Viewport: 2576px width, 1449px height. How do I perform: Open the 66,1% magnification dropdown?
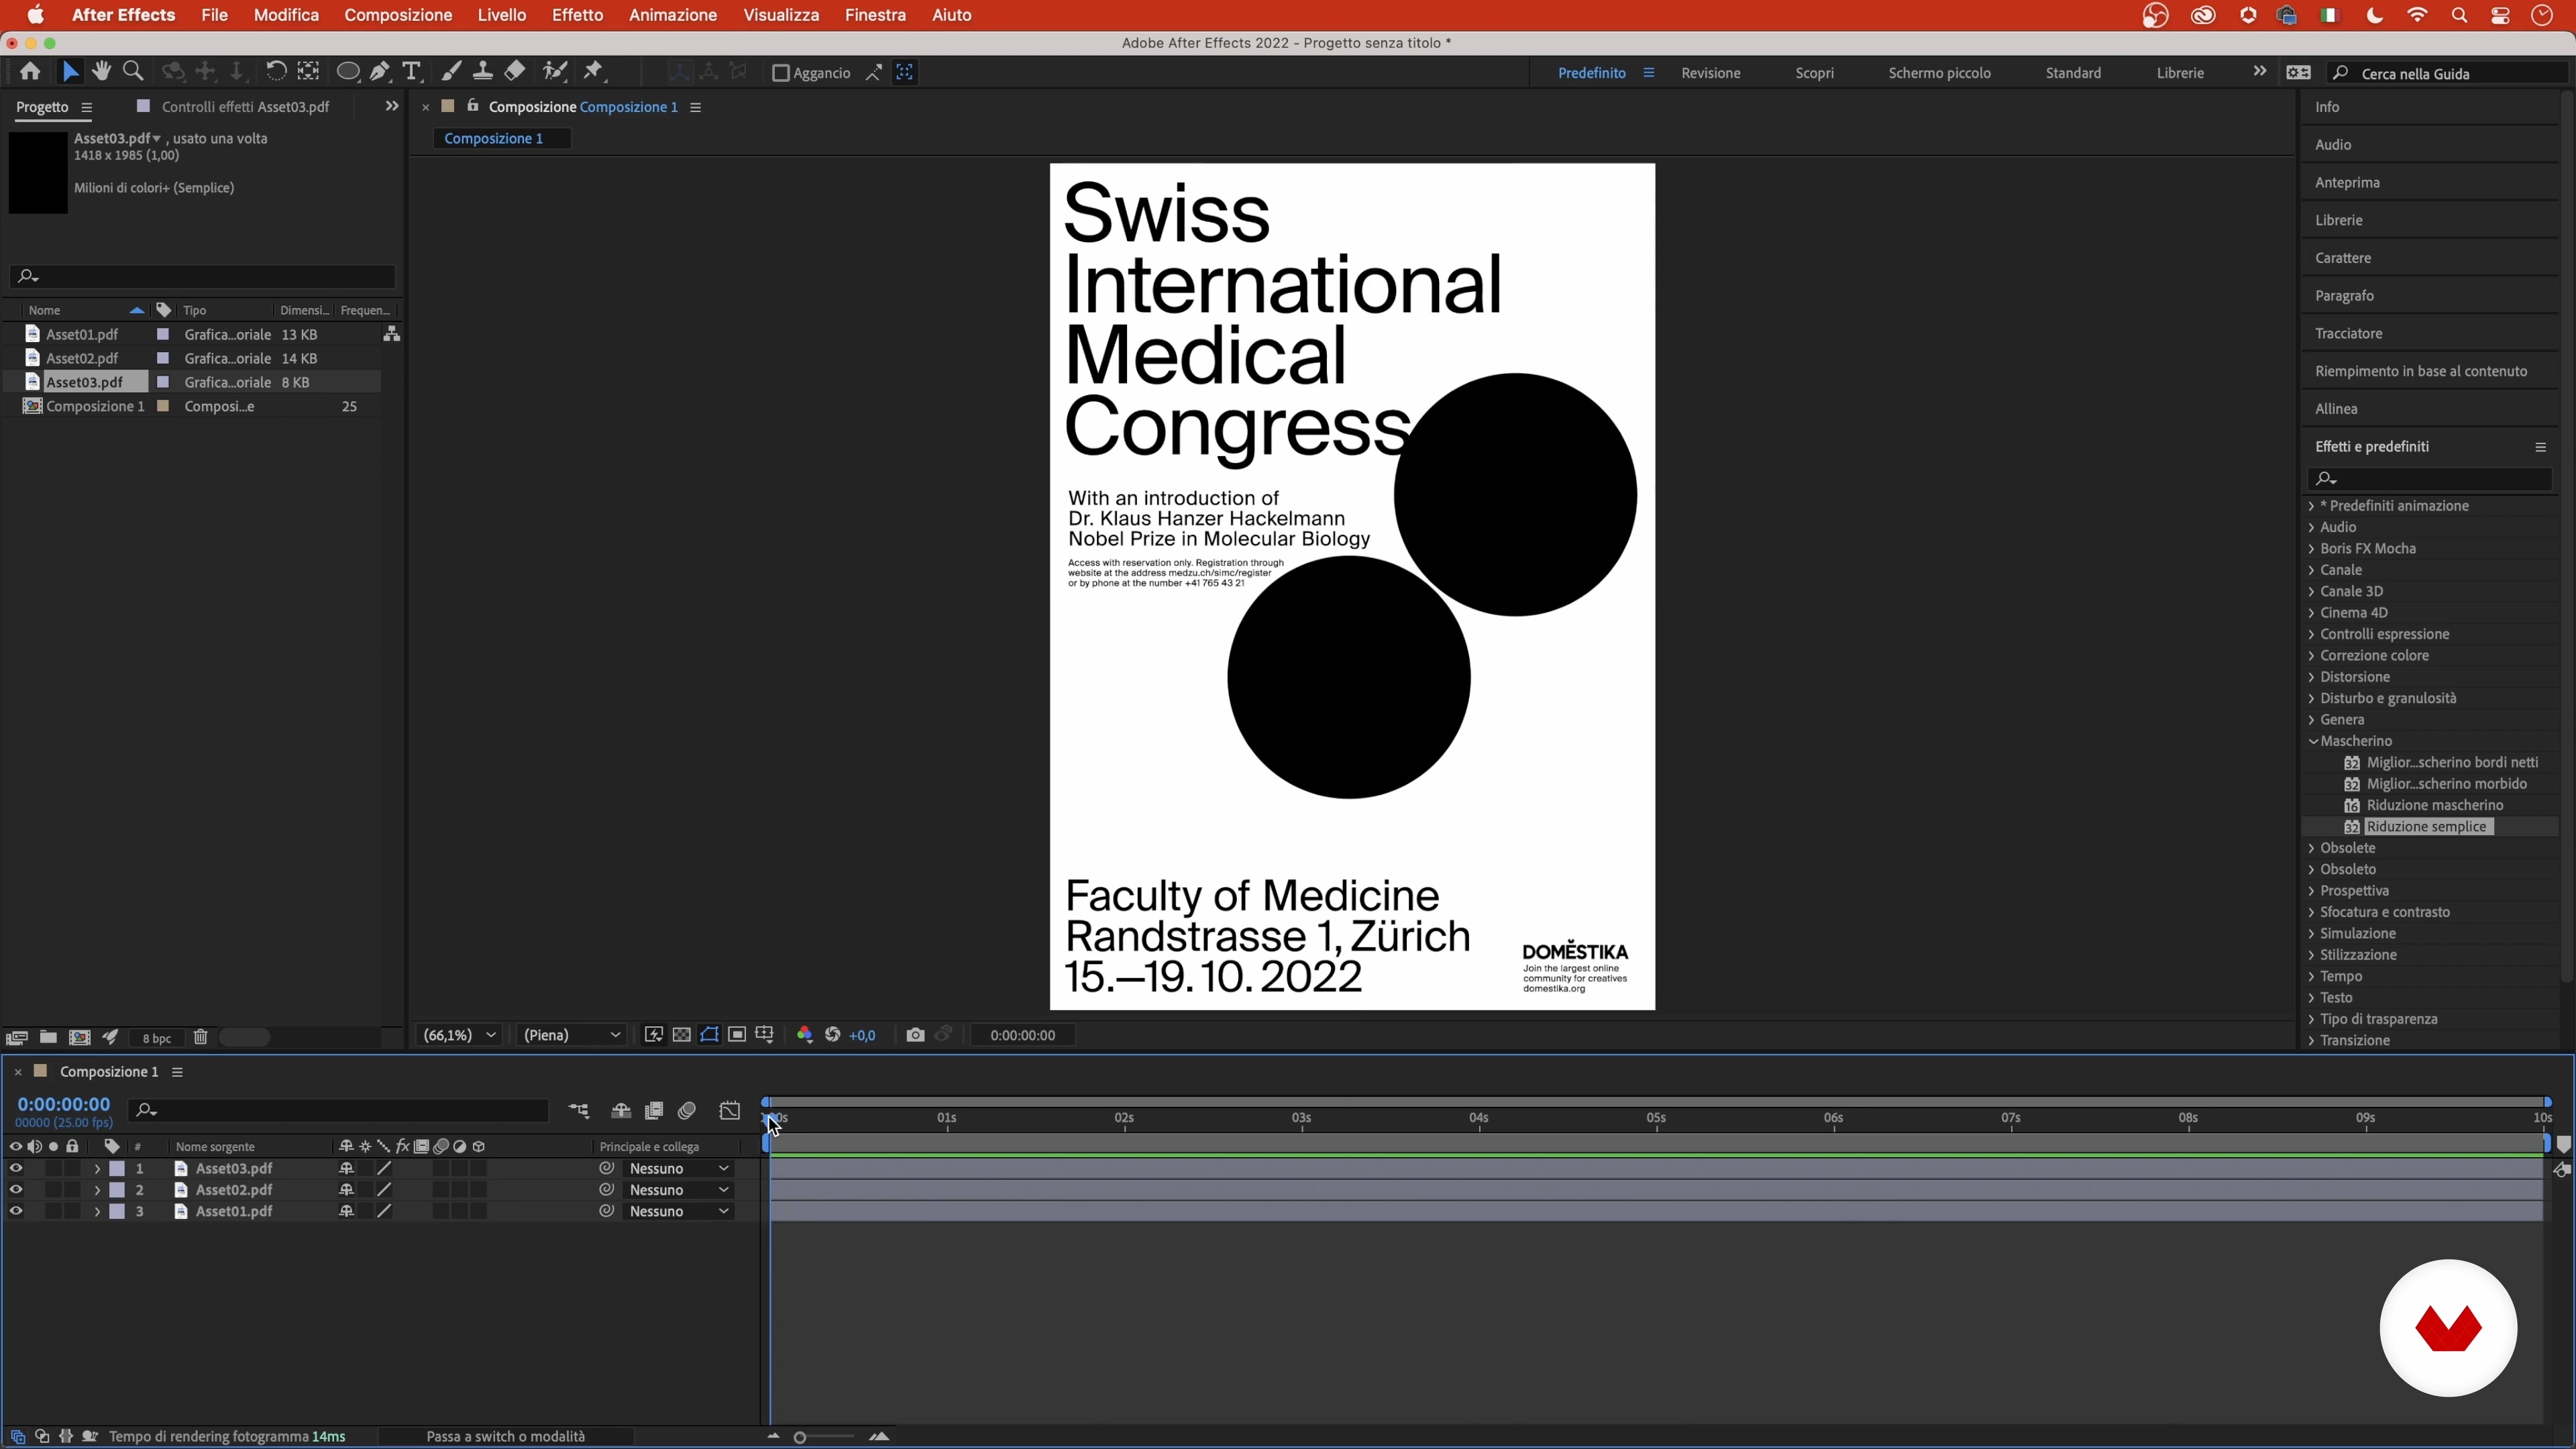[459, 1035]
